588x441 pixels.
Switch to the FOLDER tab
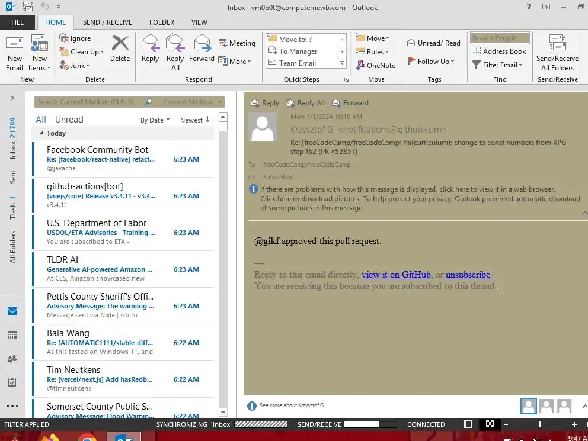[162, 22]
